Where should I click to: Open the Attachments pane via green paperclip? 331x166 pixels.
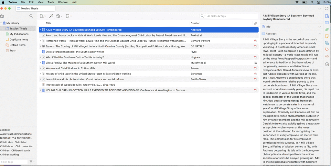(x=327, y=29)
